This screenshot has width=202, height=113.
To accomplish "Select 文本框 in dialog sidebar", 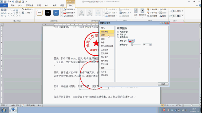I will click(x=107, y=72).
